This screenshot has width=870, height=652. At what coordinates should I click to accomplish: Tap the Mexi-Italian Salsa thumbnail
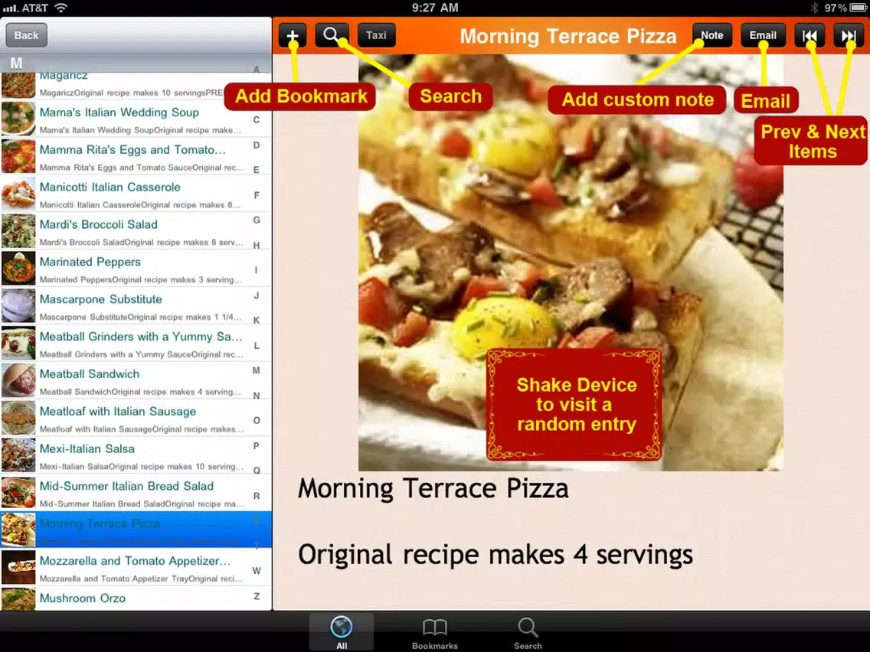click(x=18, y=456)
